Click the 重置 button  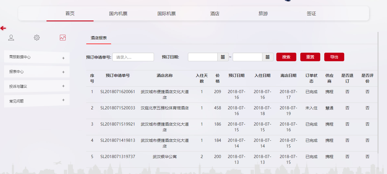[x=310, y=57]
